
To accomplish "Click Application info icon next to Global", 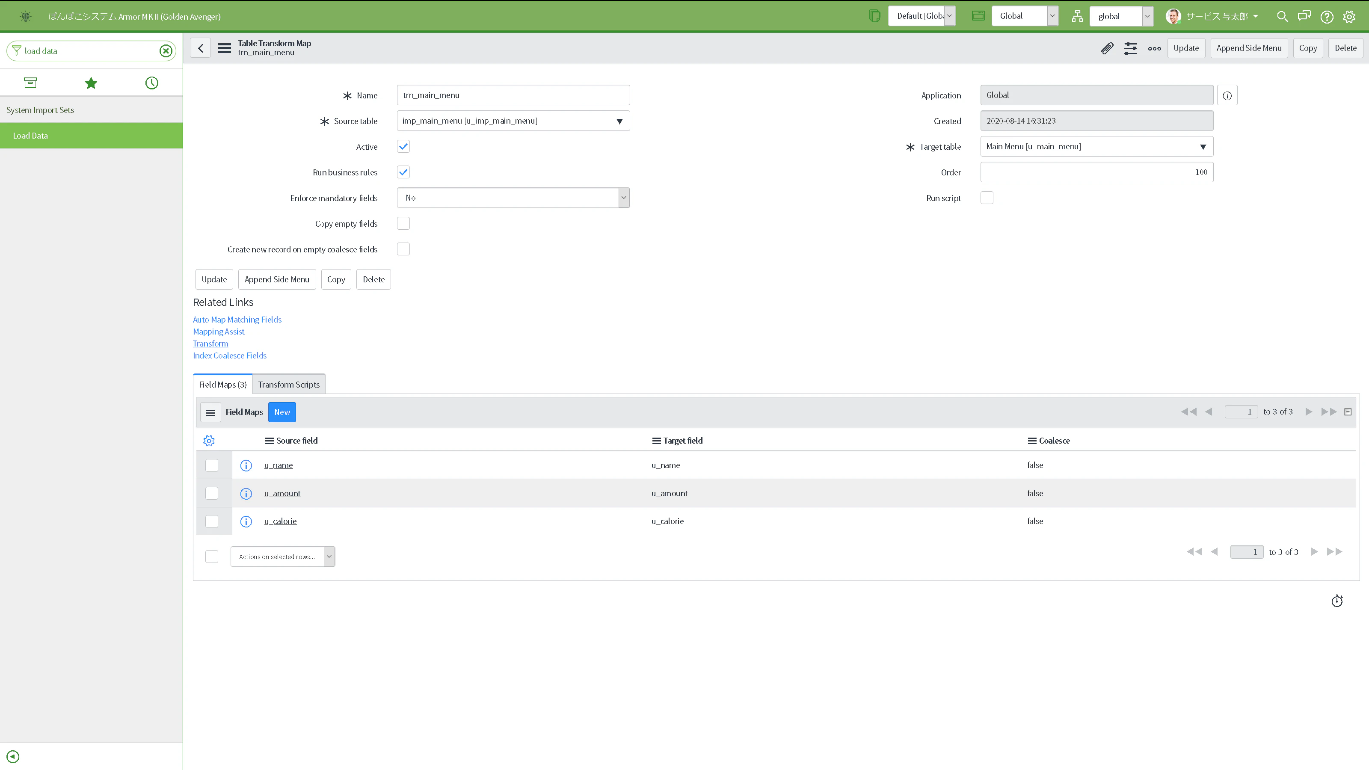I will click(1227, 96).
